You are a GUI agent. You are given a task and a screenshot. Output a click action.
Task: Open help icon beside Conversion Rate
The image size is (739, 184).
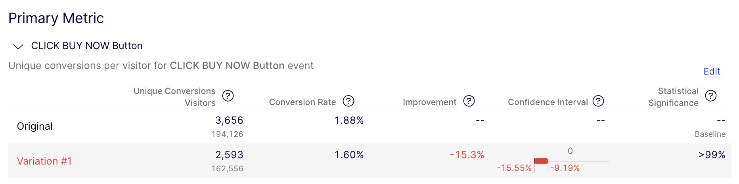(348, 101)
